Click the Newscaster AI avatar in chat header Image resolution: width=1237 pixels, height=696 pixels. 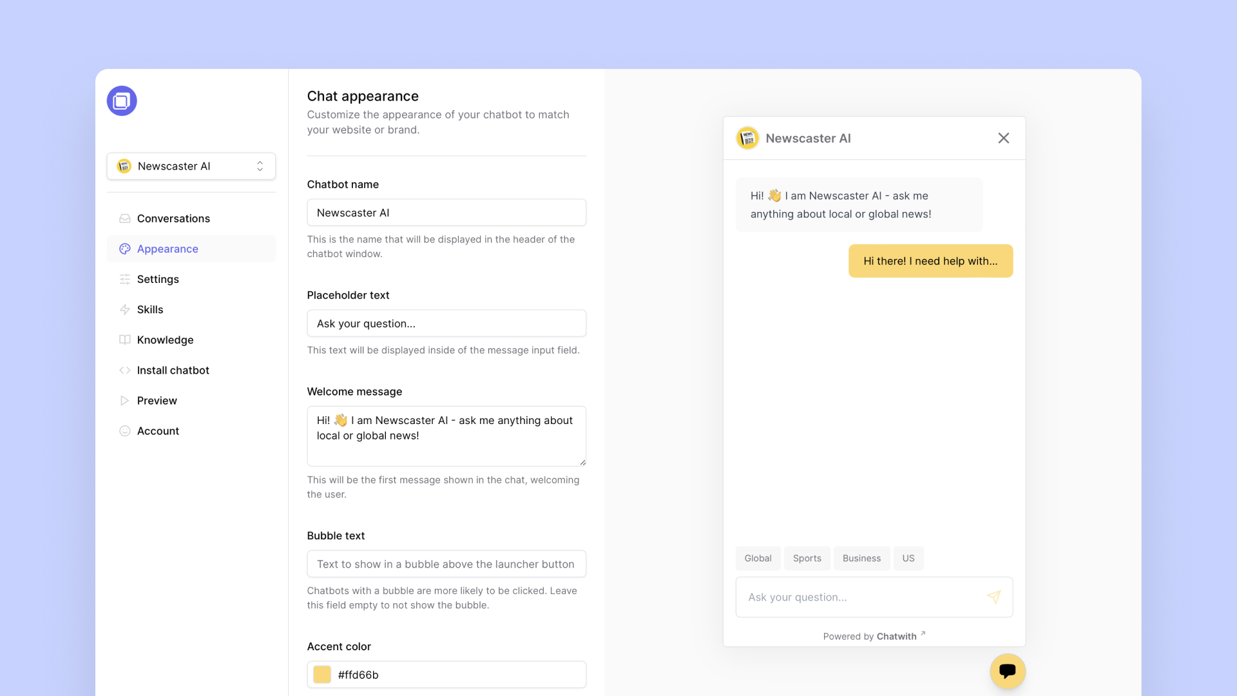(x=747, y=138)
